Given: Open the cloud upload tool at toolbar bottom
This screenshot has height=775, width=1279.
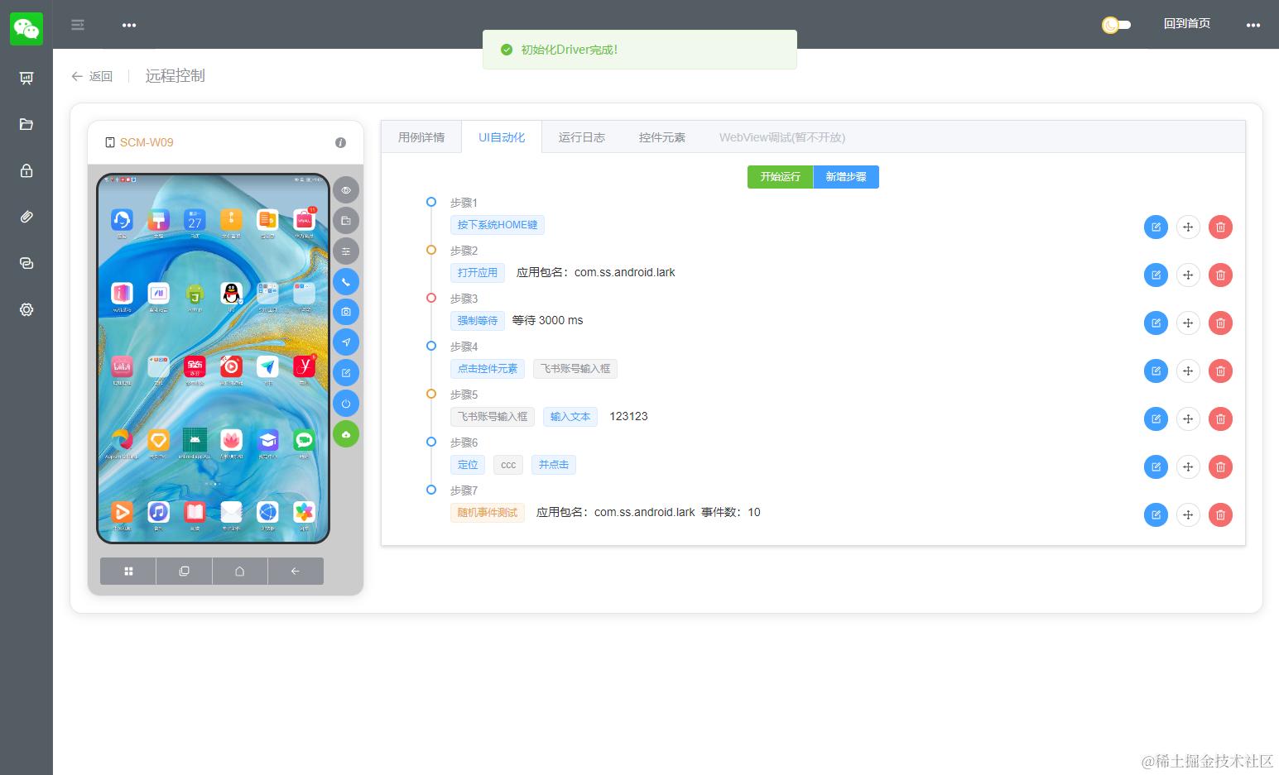Looking at the screenshot, I should [x=346, y=433].
